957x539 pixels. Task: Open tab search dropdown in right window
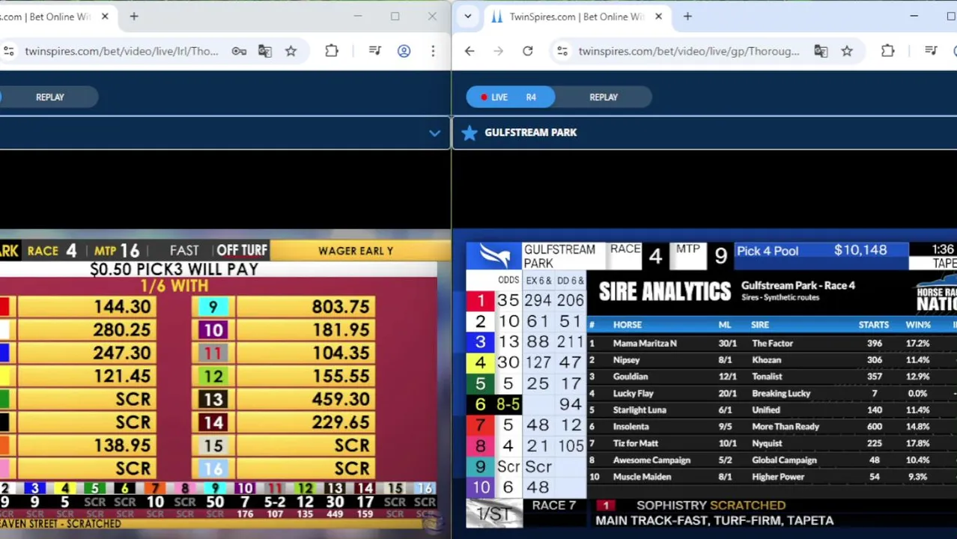pyautogui.click(x=468, y=16)
